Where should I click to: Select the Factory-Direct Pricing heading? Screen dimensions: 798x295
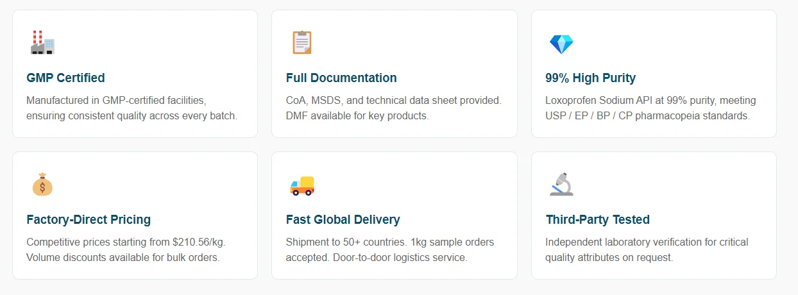coord(89,219)
